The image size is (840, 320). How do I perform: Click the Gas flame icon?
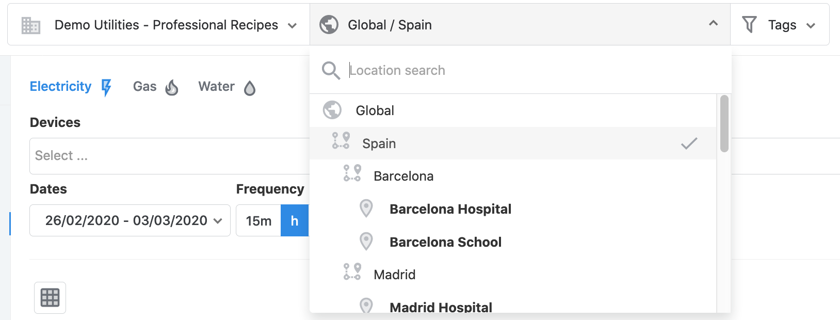point(172,88)
